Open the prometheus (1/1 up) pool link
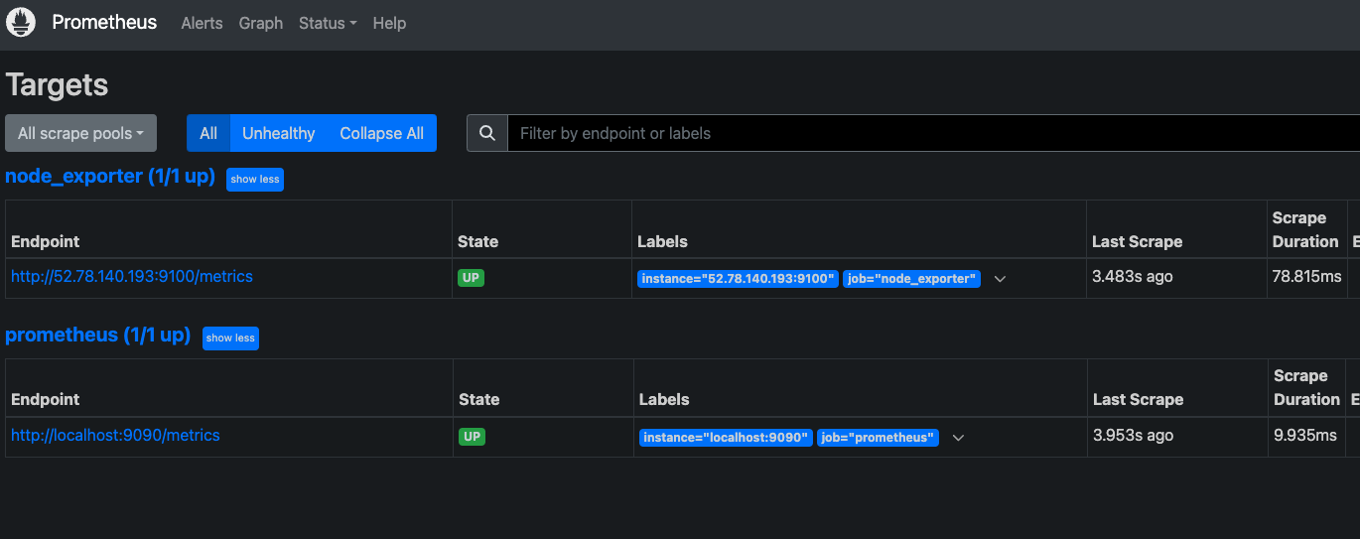 pos(97,335)
